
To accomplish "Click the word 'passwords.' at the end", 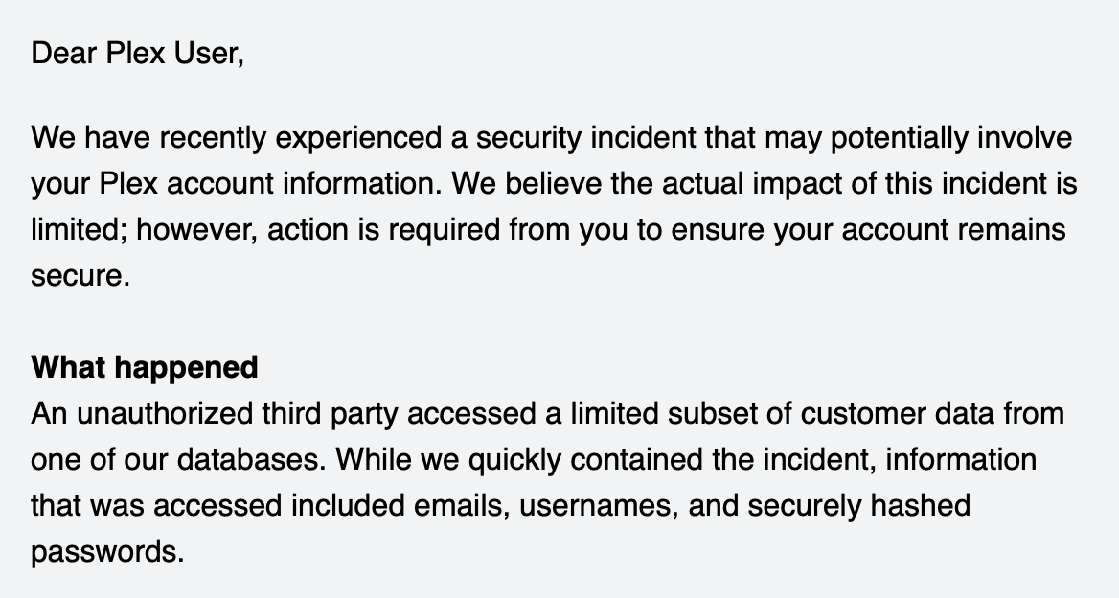I will click(x=107, y=552).
